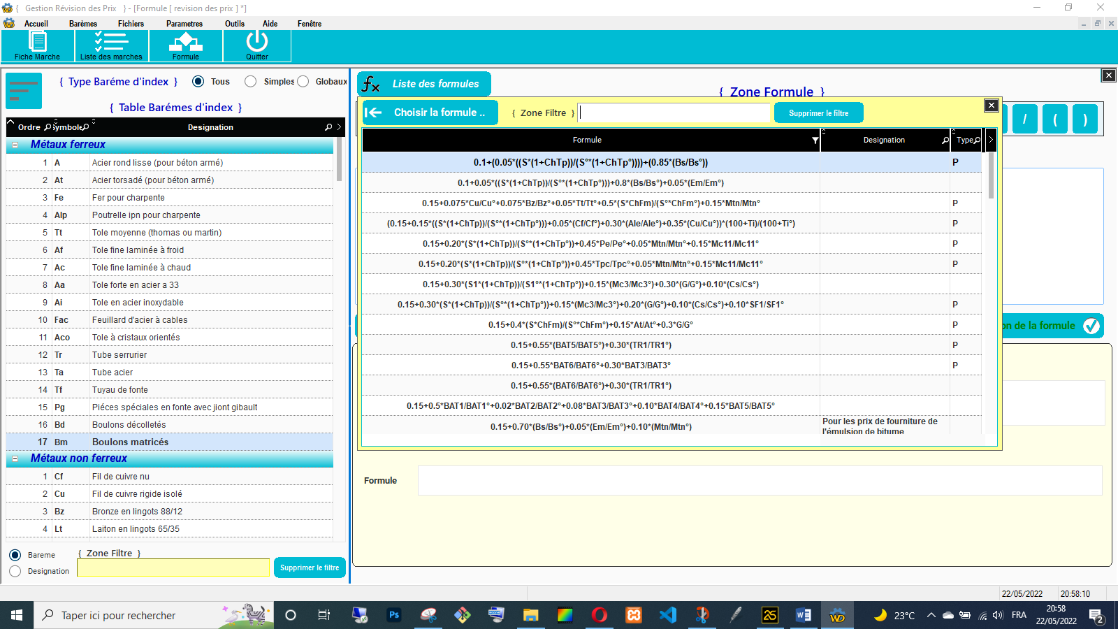This screenshot has height=629, width=1118.
Task: Click the Formule column filter funnel icon
Action: tap(815, 140)
